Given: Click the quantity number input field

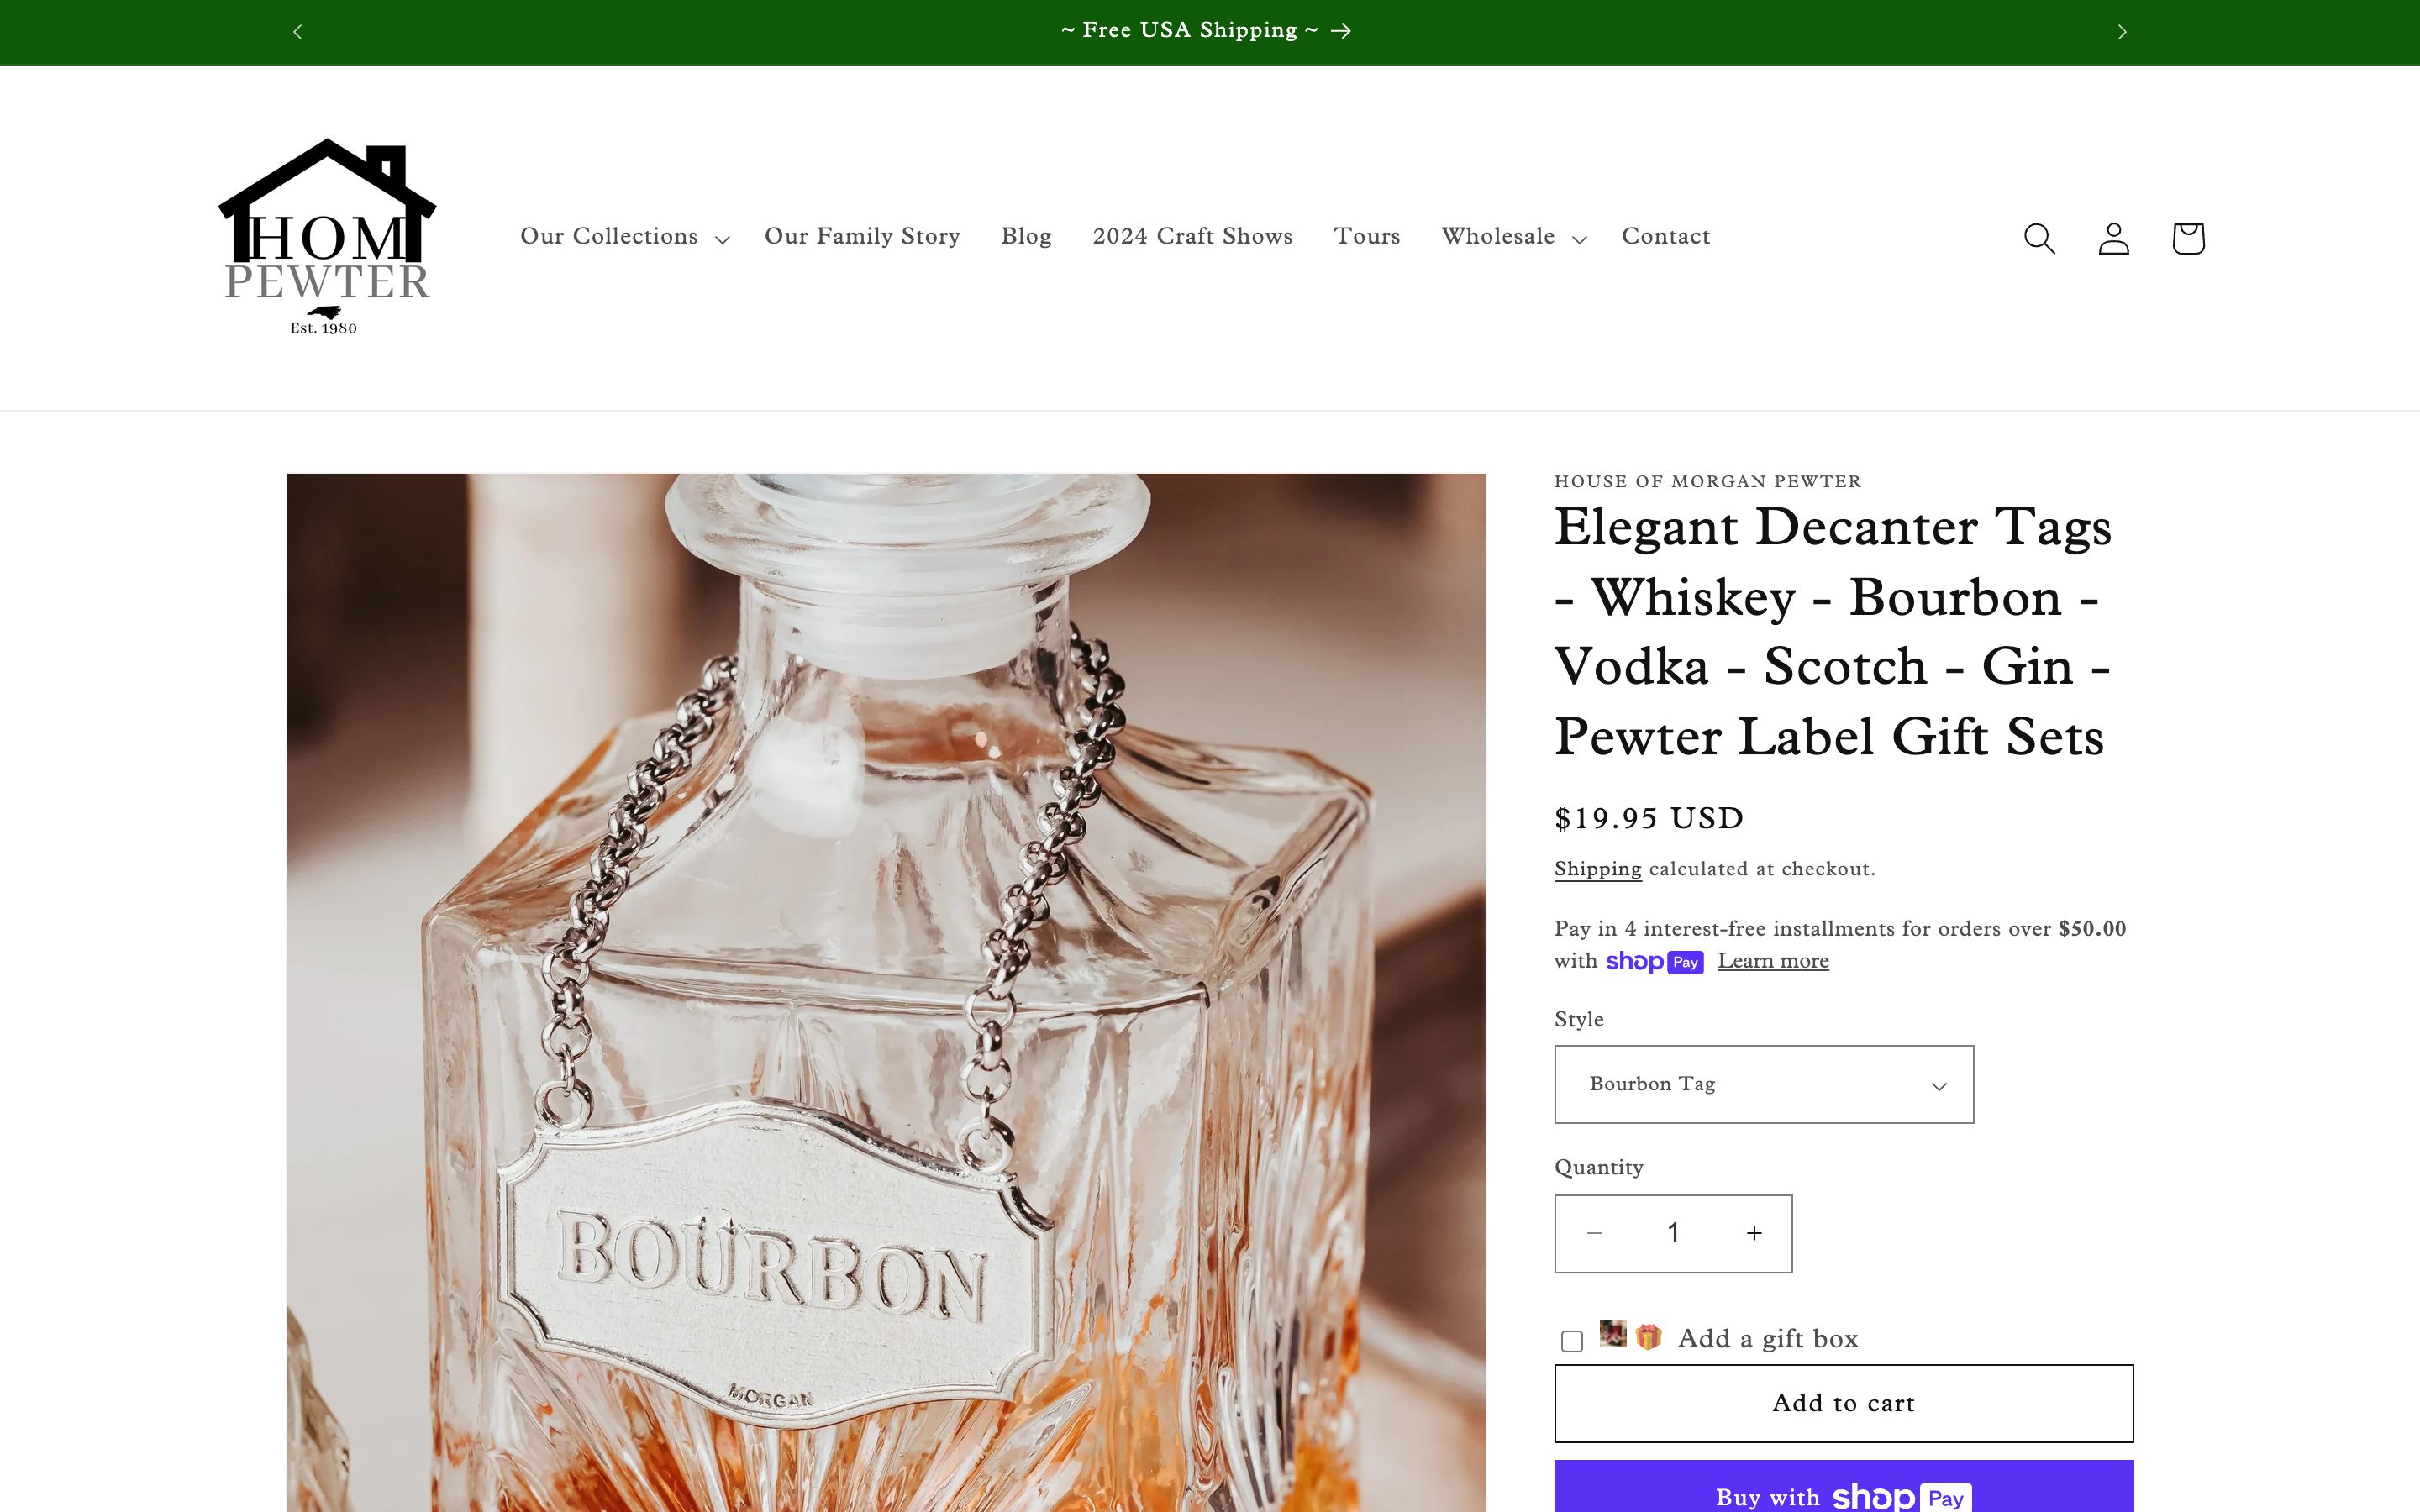Looking at the screenshot, I should [1673, 1233].
